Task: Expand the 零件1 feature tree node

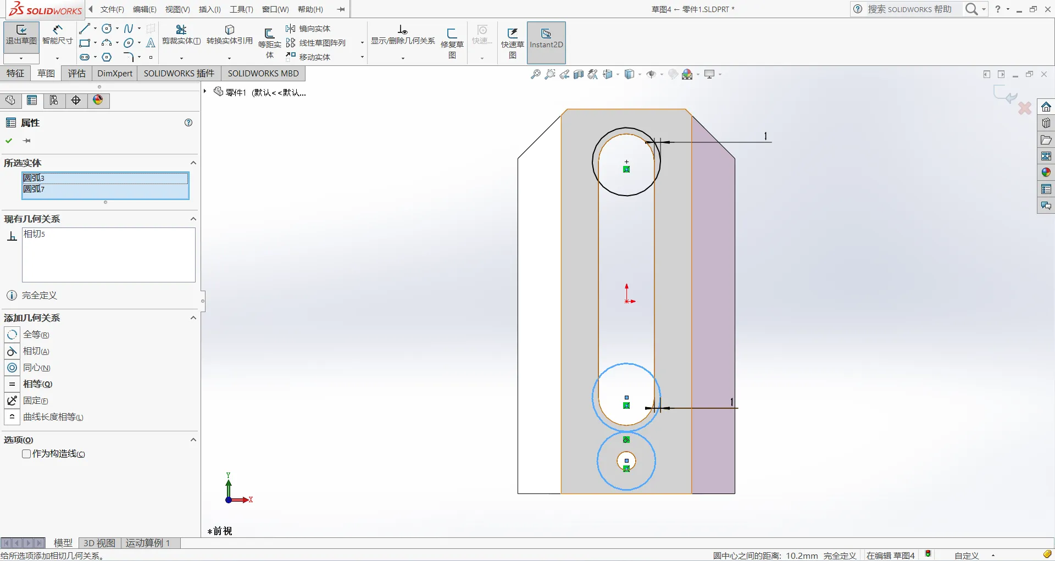Action: [205, 92]
